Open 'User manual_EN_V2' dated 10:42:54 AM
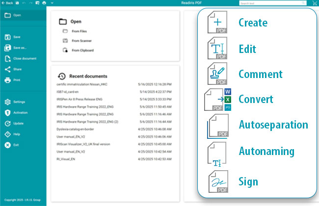Image resolution: width=319 pixels, height=206 pixels. coord(114,152)
